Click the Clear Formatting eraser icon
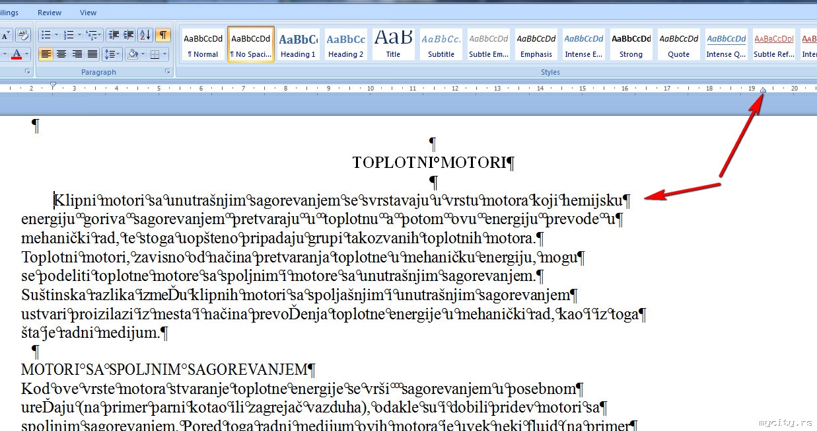817x431 pixels. pos(22,34)
